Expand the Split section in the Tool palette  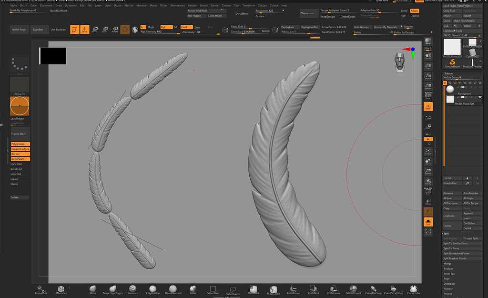coord(447,233)
